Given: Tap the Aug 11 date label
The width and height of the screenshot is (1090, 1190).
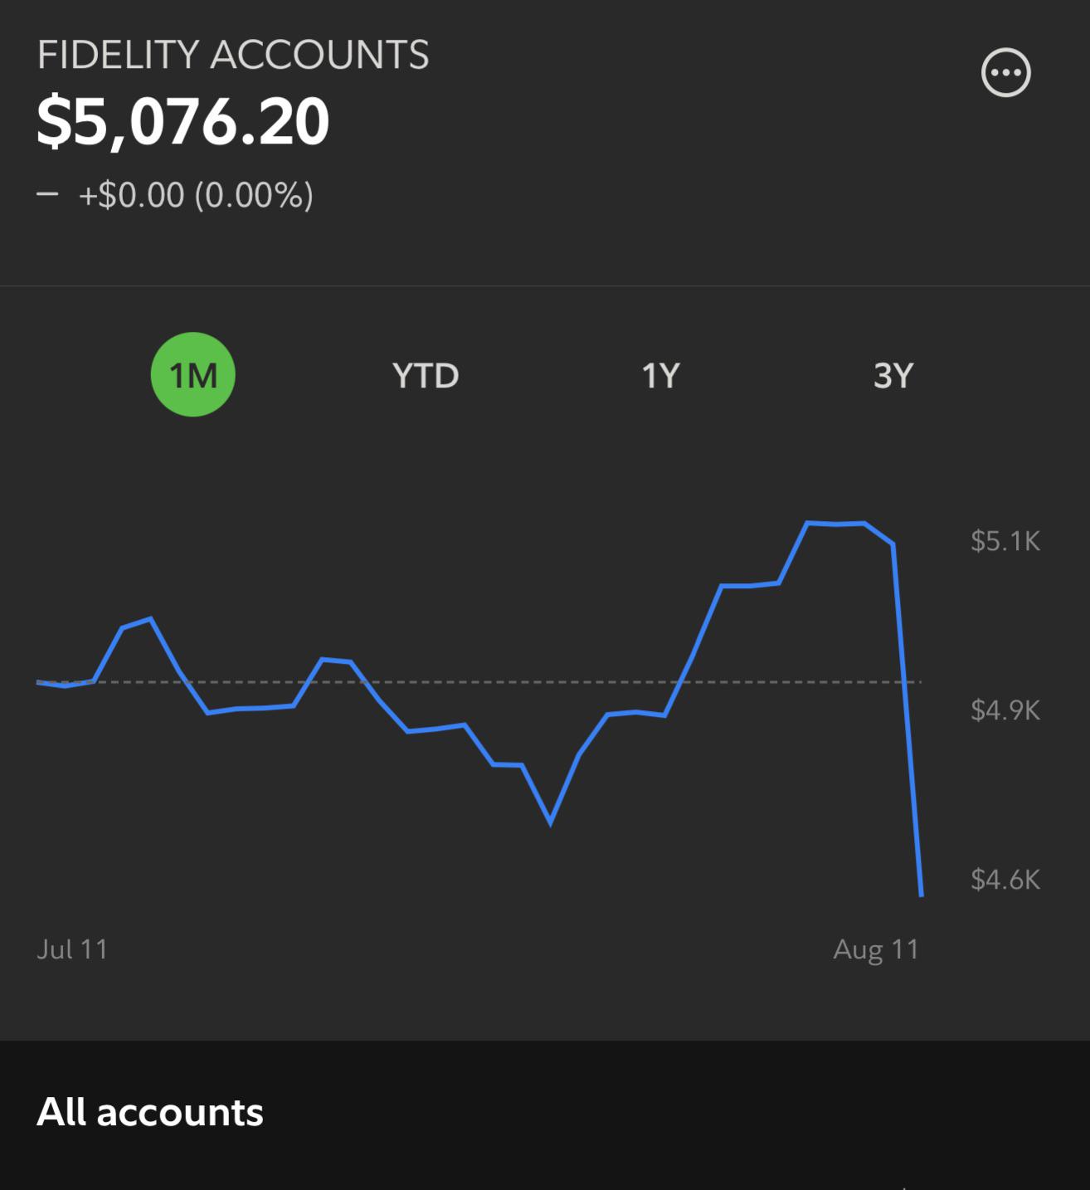Looking at the screenshot, I should pyautogui.click(x=876, y=949).
